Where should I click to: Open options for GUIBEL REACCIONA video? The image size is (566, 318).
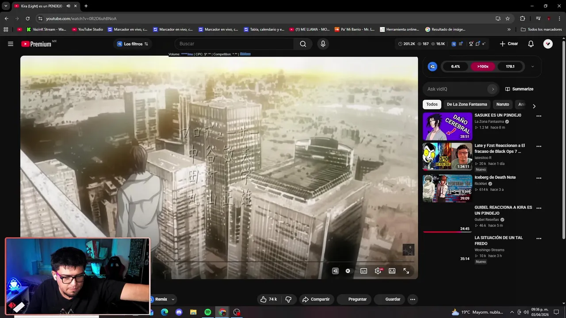click(x=539, y=208)
